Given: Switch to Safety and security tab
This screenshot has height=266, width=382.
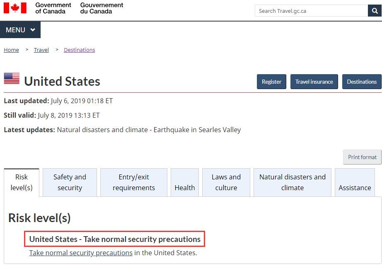Looking at the screenshot, I should point(70,182).
